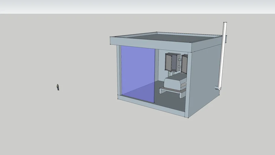Viewport: 275px width, 155px height.
Task: Click the left wall-mounted cabinet
Action: coord(171,61)
